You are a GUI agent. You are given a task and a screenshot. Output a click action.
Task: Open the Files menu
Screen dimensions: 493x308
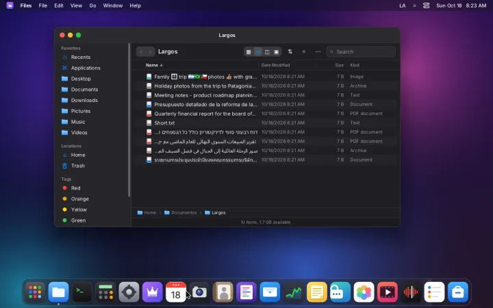(26, 5)
